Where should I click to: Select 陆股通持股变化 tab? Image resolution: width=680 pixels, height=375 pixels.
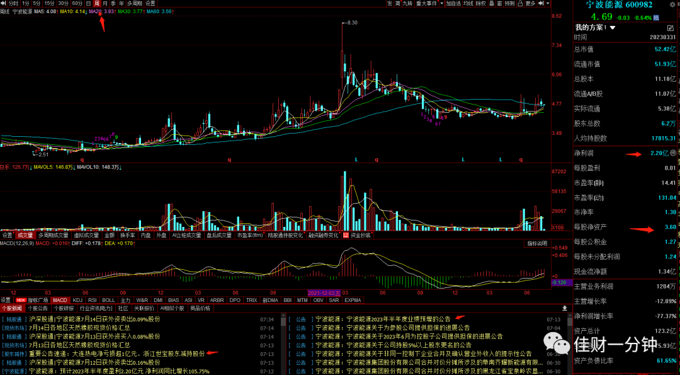coord(286,235)
